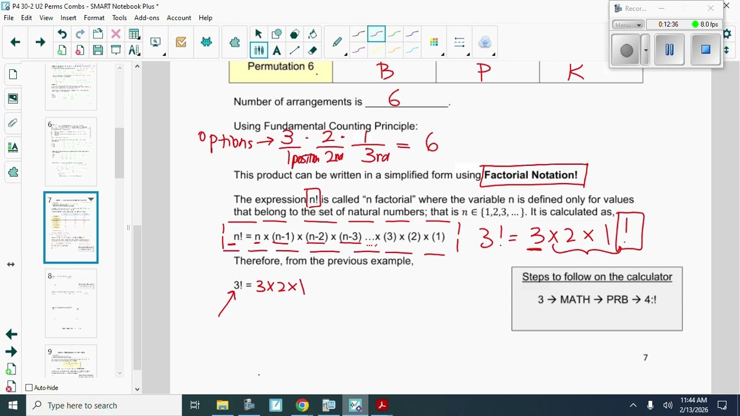Open the Page Sorter sidebar tab
Viewport: 740px width, 416px height.
[13, 74]
